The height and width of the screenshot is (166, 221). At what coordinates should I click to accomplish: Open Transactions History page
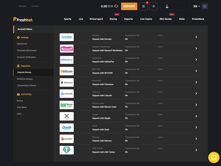pos(27,85)
